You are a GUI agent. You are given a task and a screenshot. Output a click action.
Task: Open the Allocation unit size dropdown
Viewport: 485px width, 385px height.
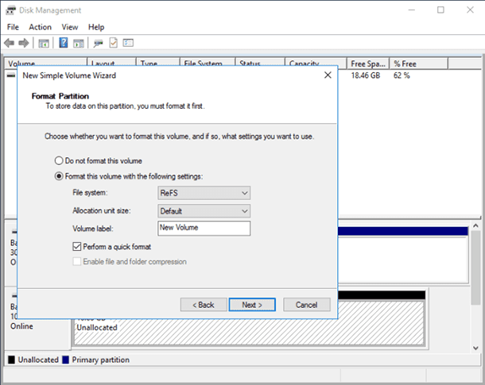[204, 211]
